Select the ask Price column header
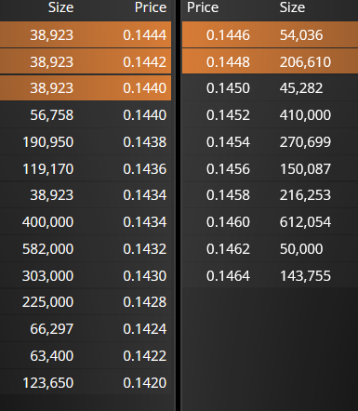 point(203,7)
